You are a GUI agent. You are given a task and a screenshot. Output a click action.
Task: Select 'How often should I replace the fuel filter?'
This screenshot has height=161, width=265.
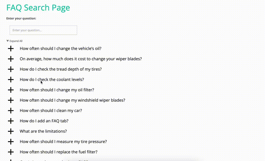pyautogui.click(x=59, y=152)
